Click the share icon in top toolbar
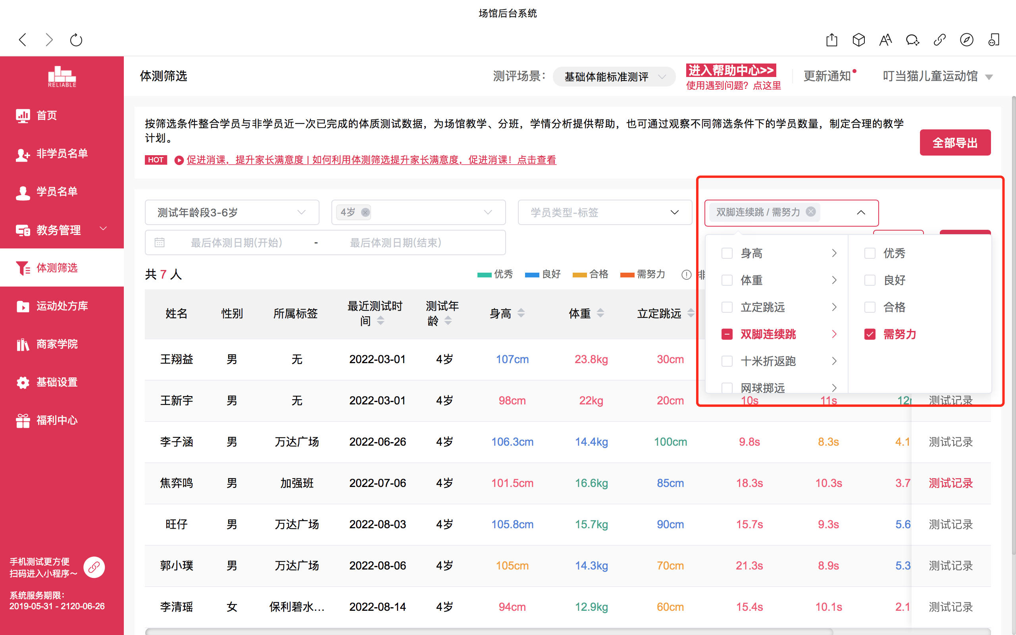The width and height of the screenshot is (1016, 635). point(831,40)
